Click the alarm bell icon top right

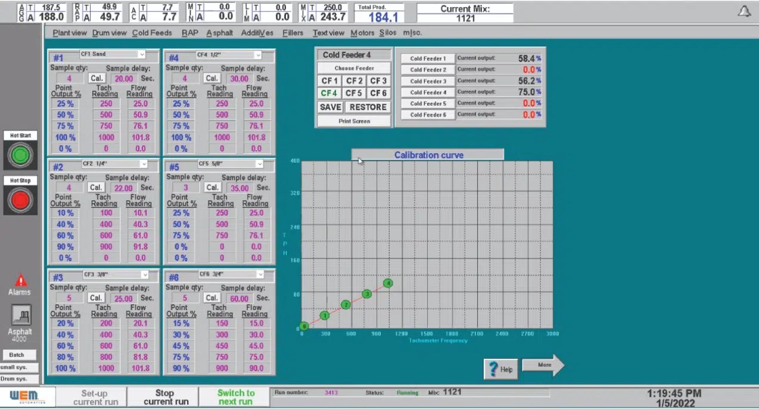tap(744, 10)
